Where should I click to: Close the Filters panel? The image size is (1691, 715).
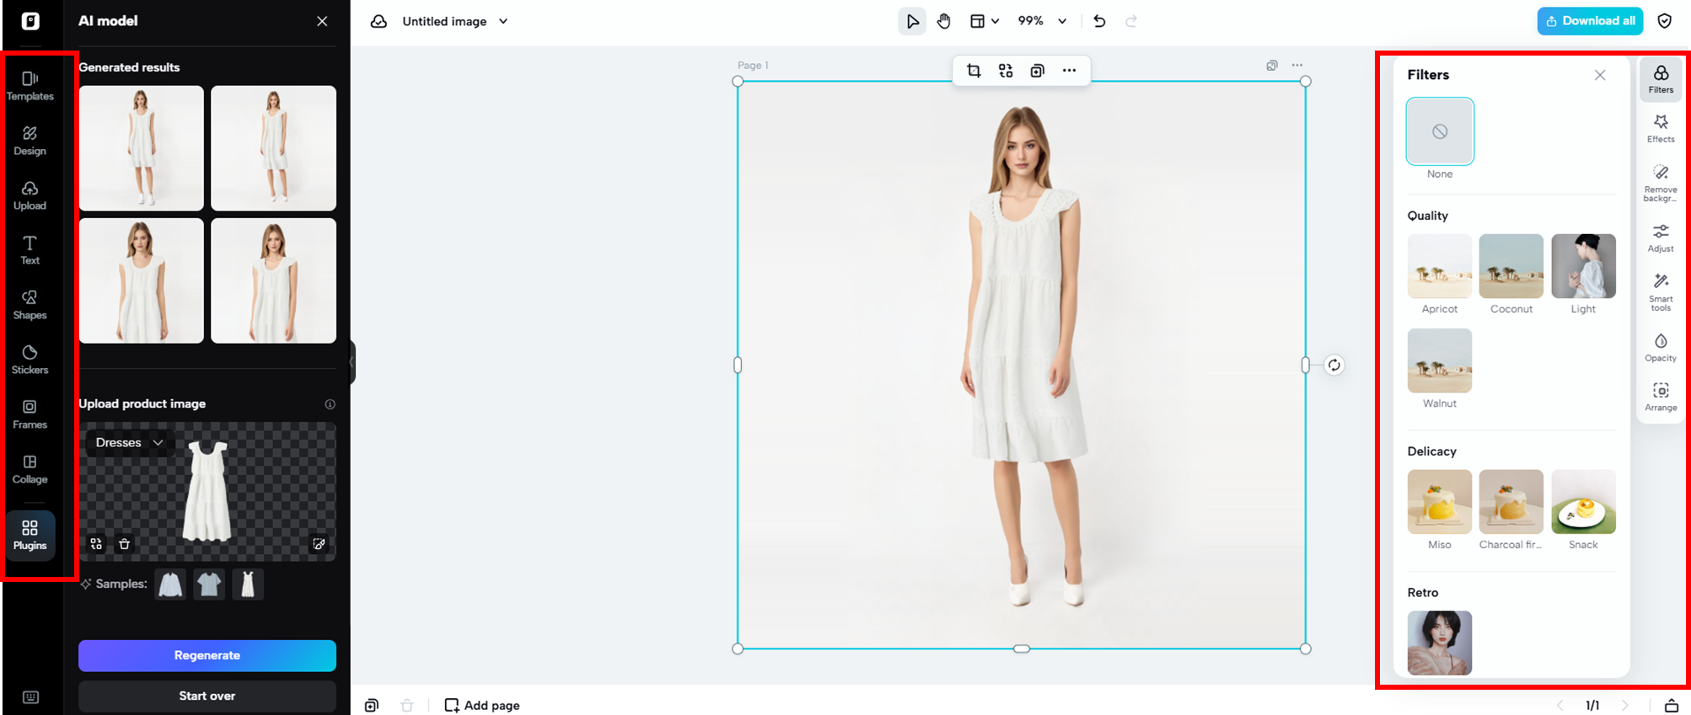[x=1599, y=75]
